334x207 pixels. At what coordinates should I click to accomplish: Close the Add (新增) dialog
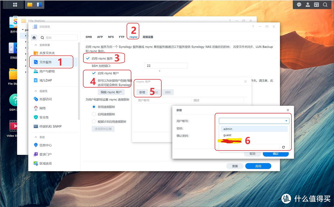pos(288,110)
